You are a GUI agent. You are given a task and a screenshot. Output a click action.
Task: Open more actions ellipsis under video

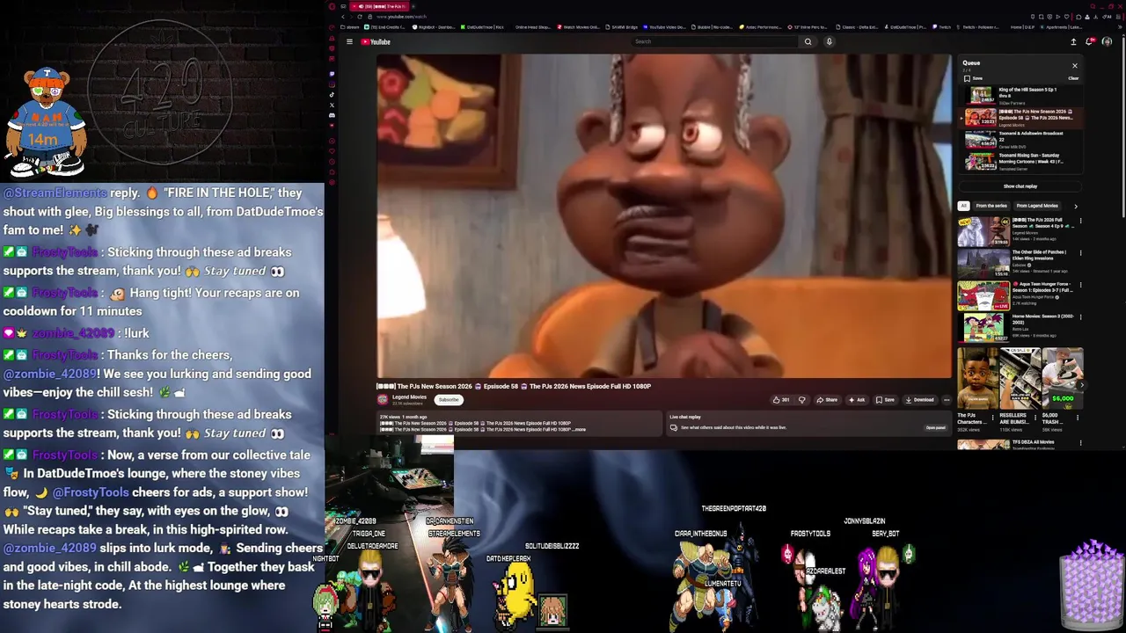coord(947,400)
